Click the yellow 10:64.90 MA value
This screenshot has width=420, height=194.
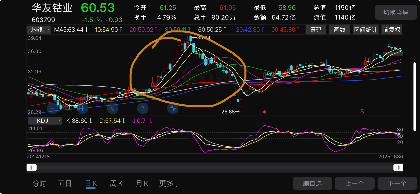click(x=109, y=30)
